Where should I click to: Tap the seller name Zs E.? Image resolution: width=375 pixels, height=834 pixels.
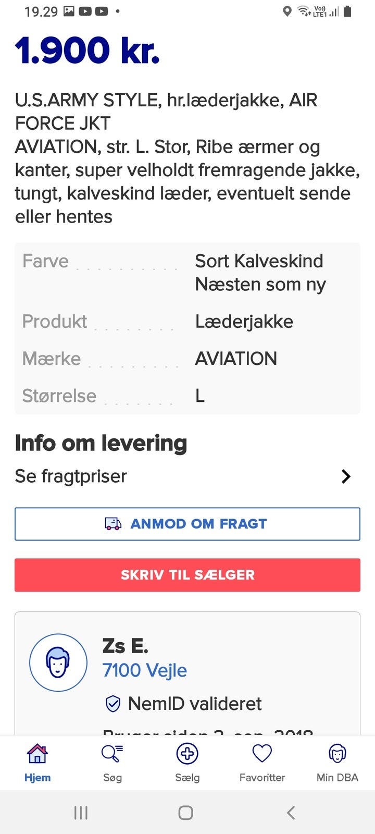coord(126,646)
